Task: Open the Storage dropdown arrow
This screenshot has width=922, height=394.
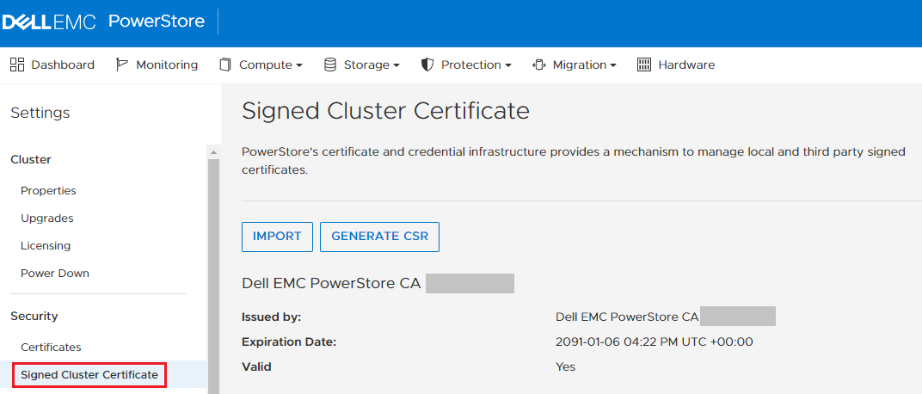Action: click(396, 65)
